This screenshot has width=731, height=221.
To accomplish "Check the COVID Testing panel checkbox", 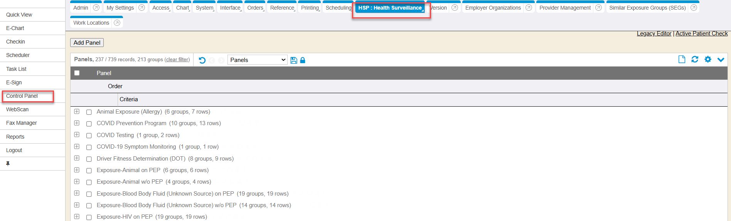I will coord(89,136).
